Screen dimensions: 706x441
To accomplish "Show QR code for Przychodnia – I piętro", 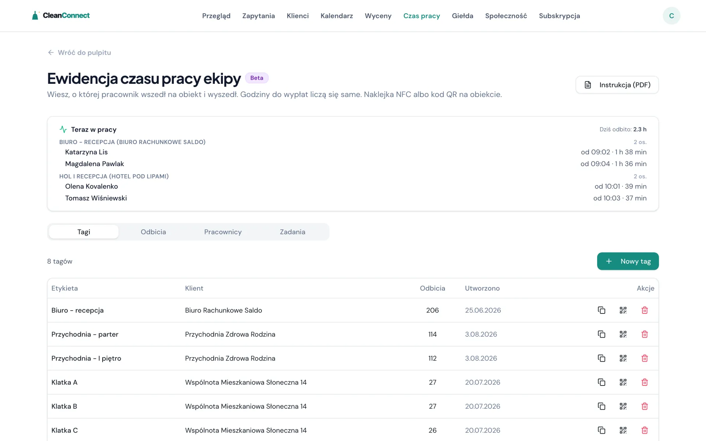I will tap(623, 358).
